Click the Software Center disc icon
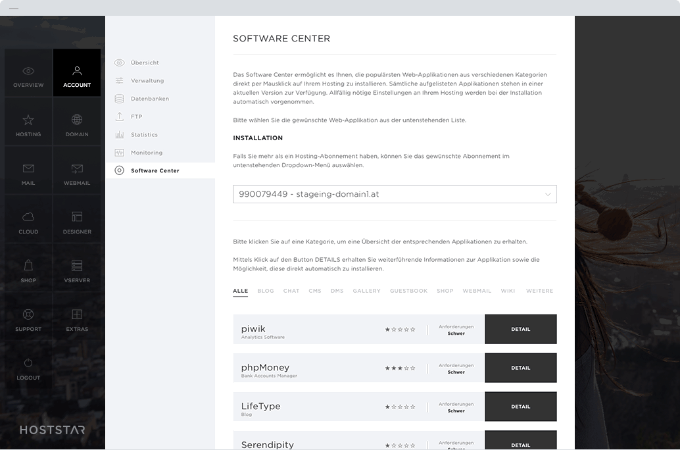The width and height of the screenshot is (680, 450). point(119,170)
